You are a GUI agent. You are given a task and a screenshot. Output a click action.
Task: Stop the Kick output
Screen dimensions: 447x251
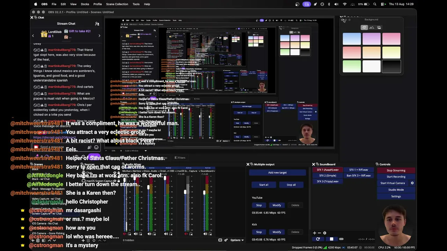pyautogui.click(x=259, y=232)
